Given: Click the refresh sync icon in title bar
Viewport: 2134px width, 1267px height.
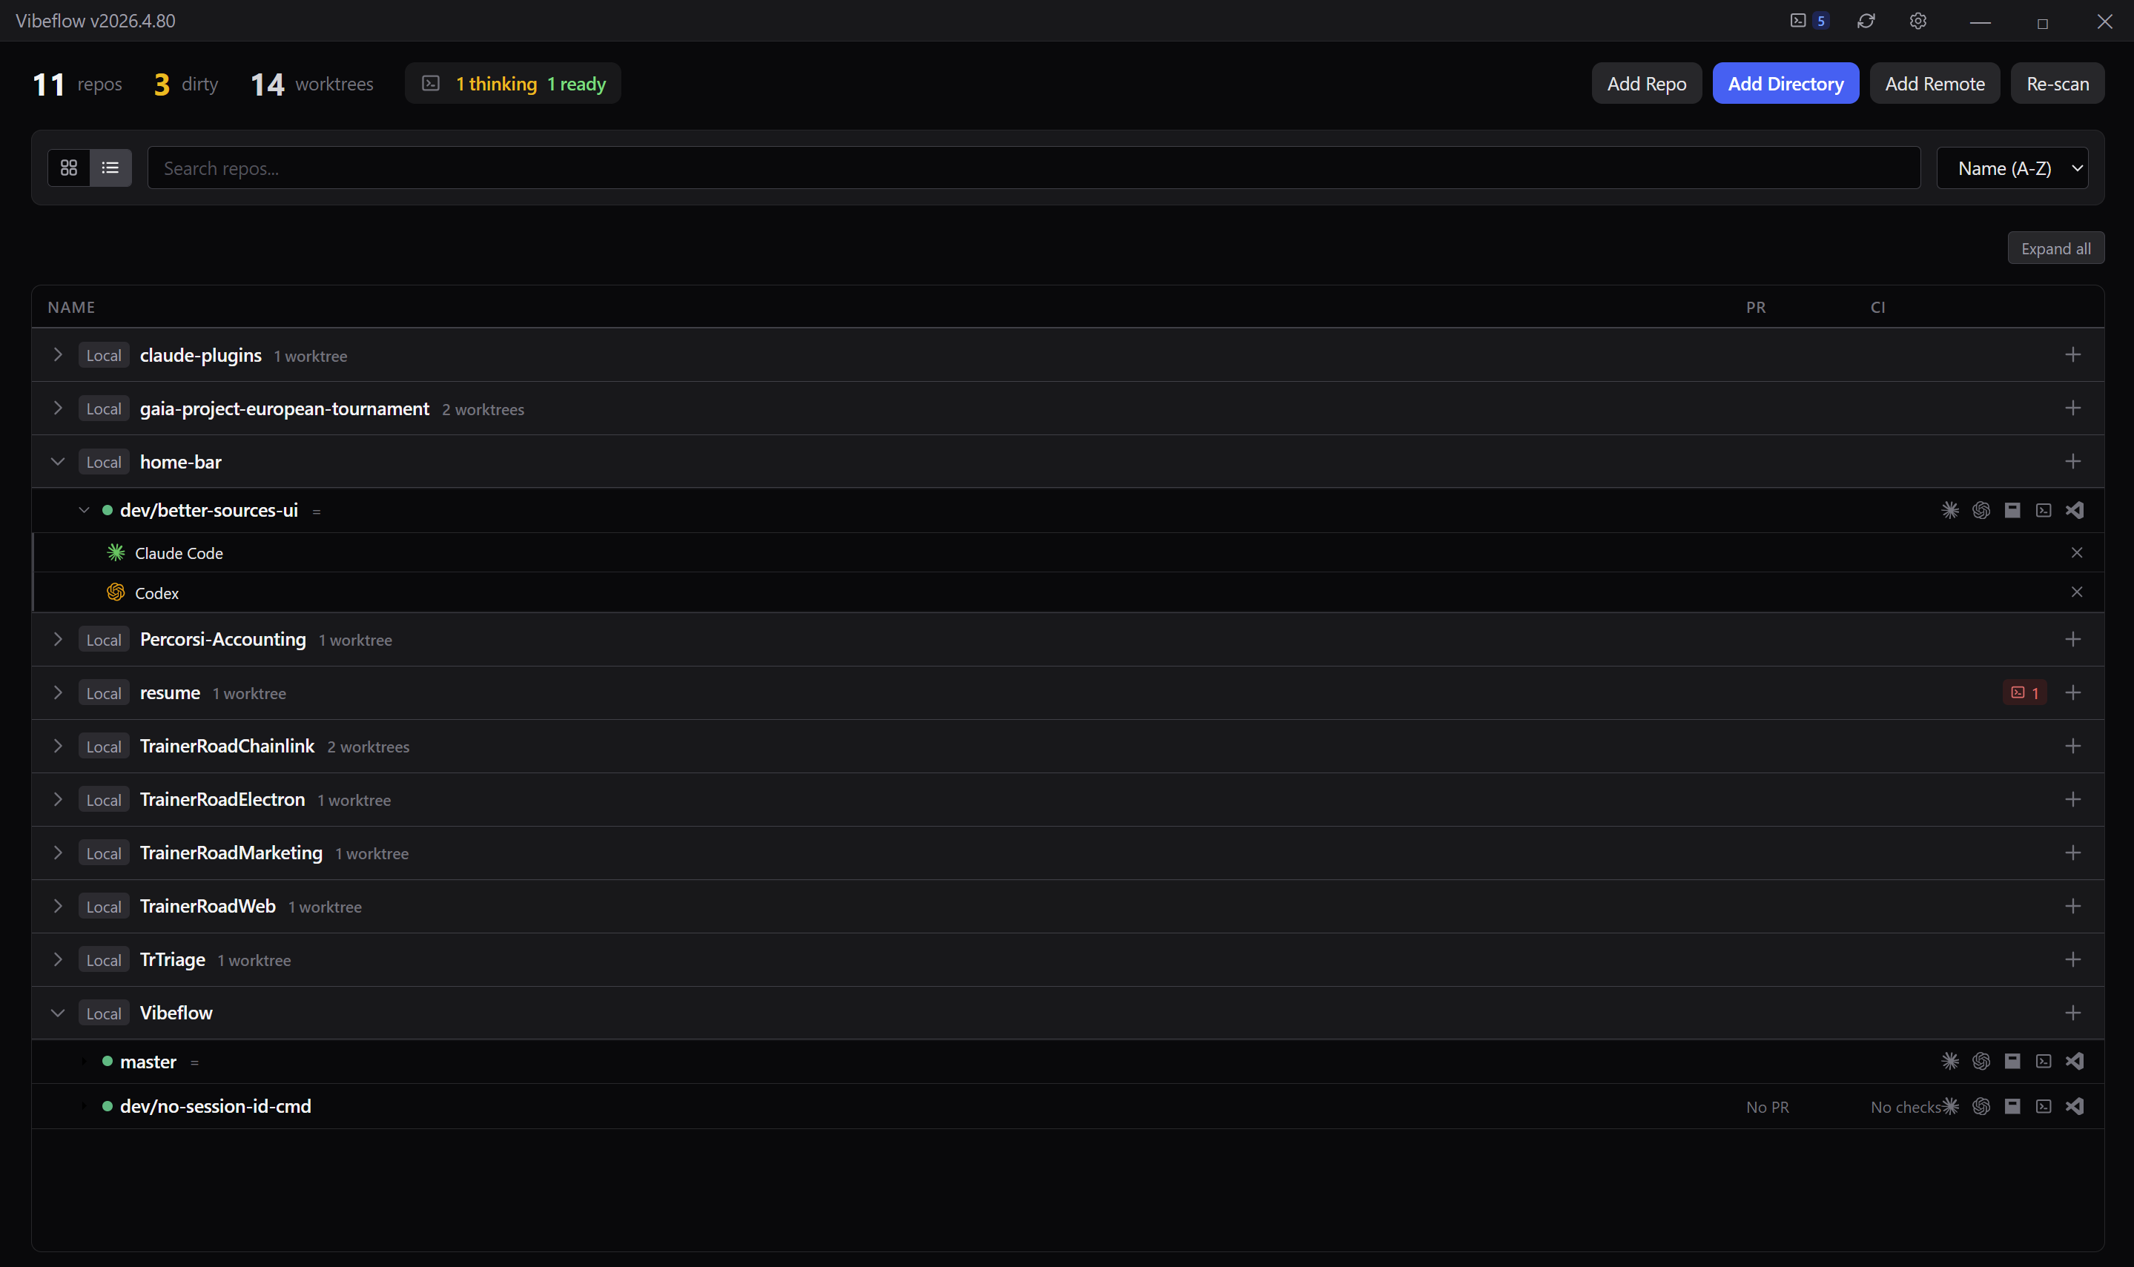Looking at the screenshot, I should [1866, 21].
